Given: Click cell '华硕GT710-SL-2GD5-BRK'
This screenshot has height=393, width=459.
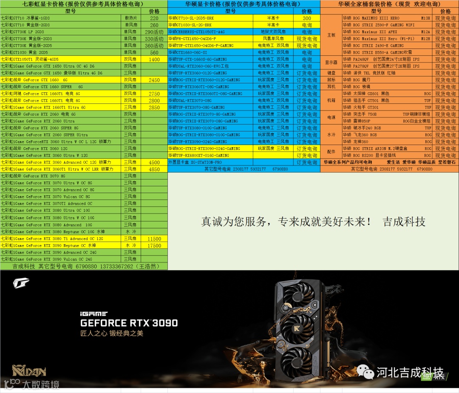Looking at the screenshot, I should coord(210,18).
